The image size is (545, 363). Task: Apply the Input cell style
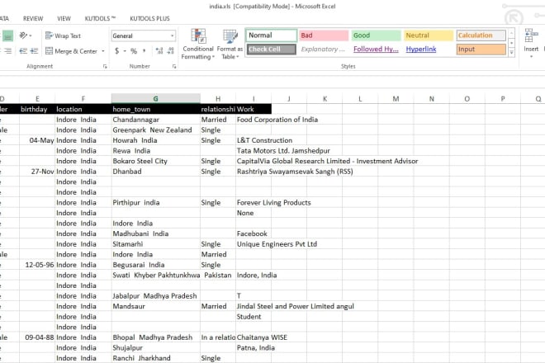tap(481, 49)
